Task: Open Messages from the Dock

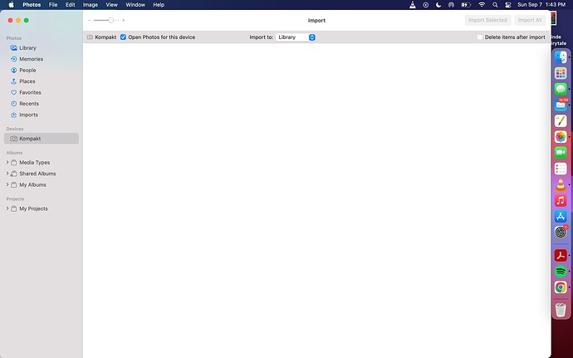Action: 561,89
